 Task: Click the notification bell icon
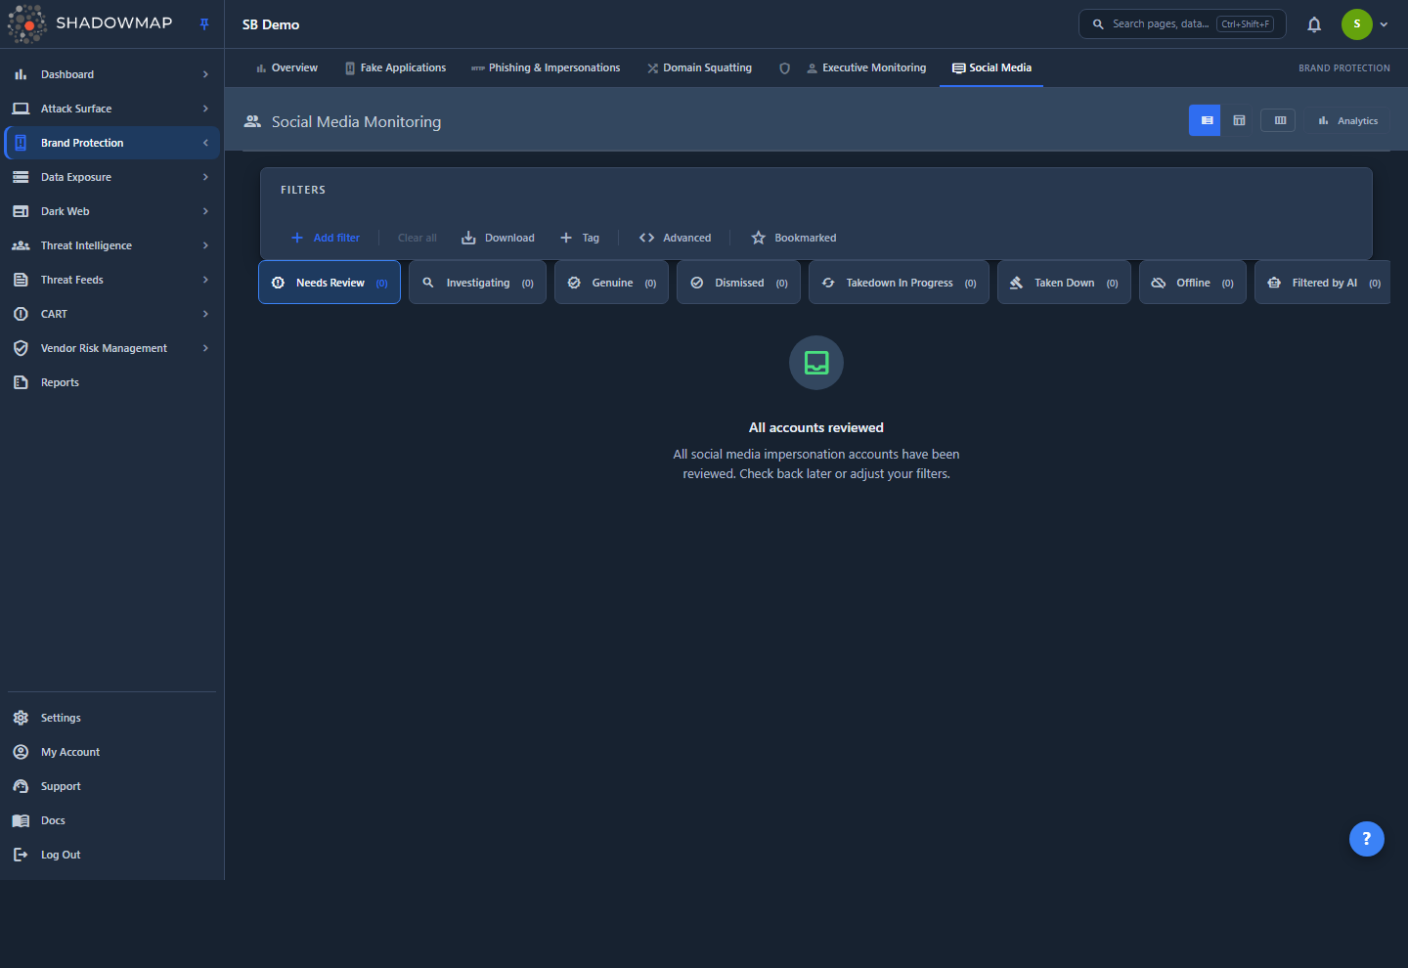tap(1314, 24)
